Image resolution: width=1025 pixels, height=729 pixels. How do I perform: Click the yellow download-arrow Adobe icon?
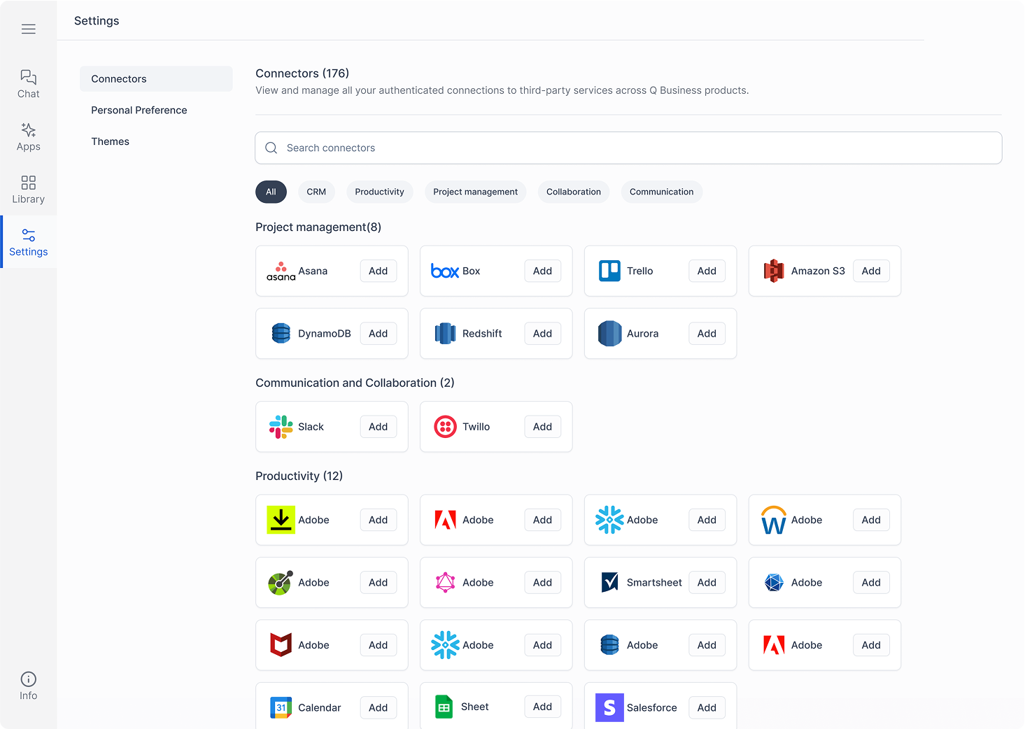(281, 520)
